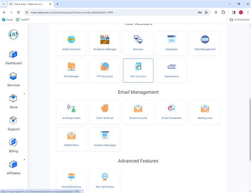Screen dimensions: 251x193
Task: Open SSL Certificates tile
Action: pyautogui.click(x=105, y=181)
